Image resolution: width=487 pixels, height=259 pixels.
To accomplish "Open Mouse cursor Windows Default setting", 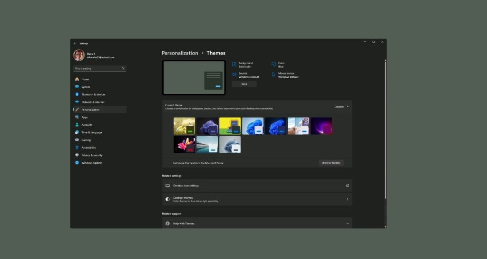I will pyautogui.click(x=285, y=75).
